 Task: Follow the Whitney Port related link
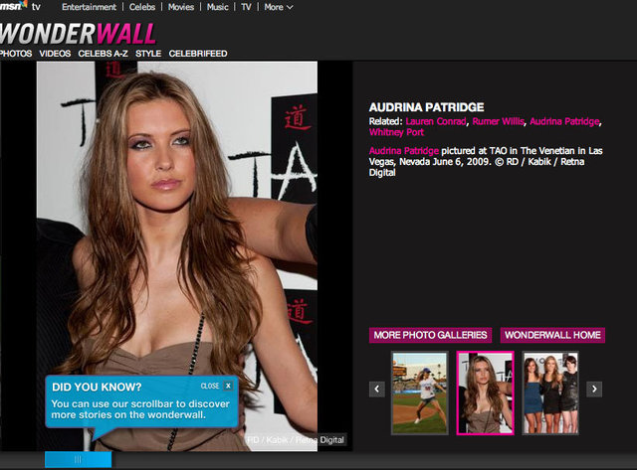tap(396, 132)
